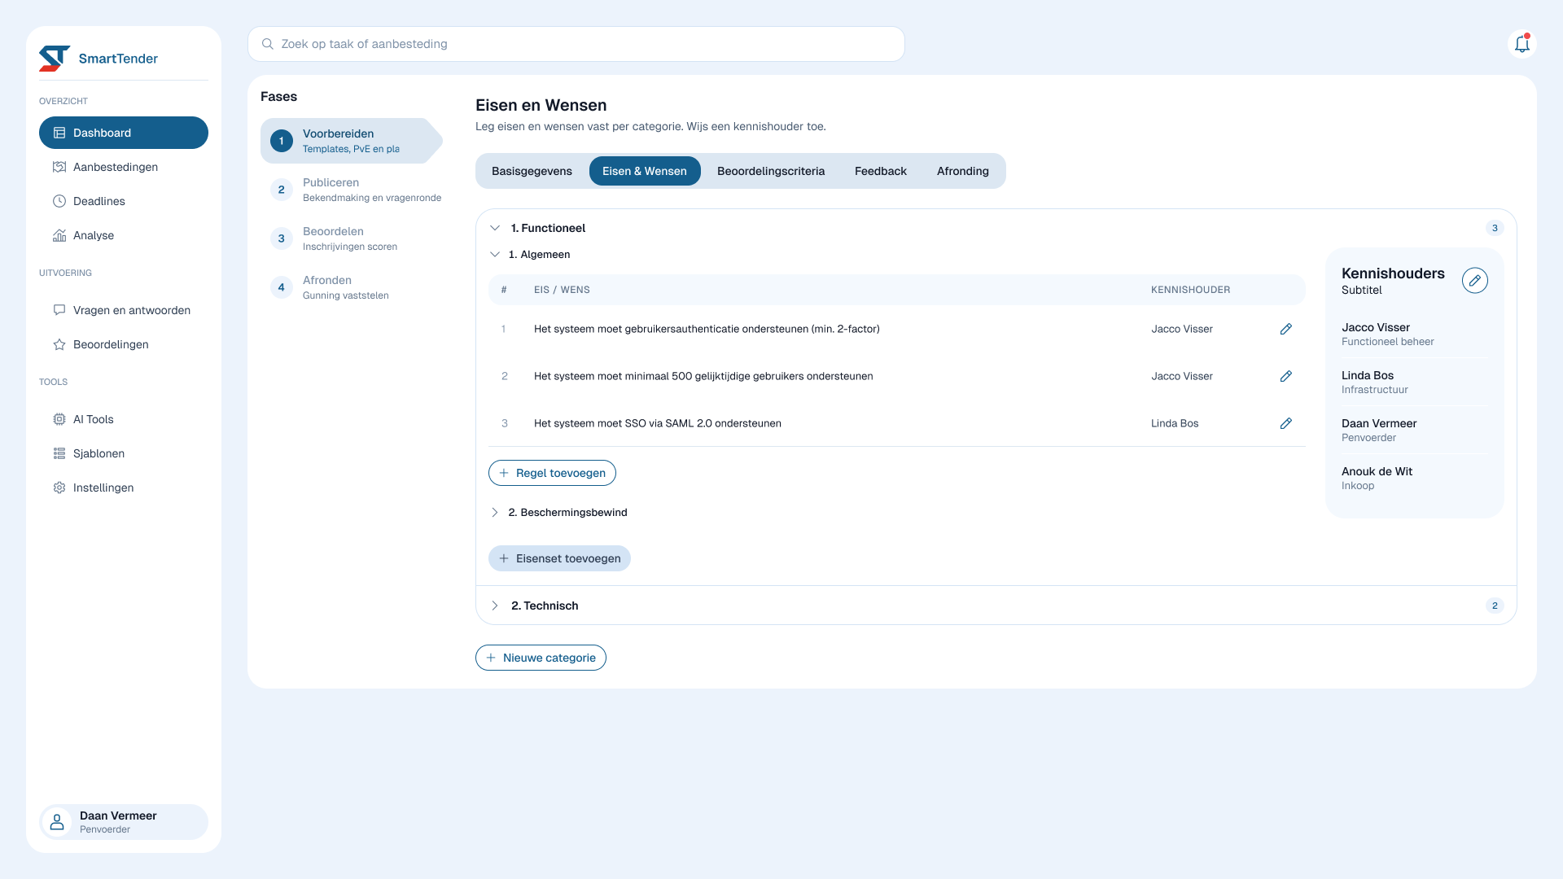
Task: Select kennishouder Anouk de Wit
Action: (1415, 478)
